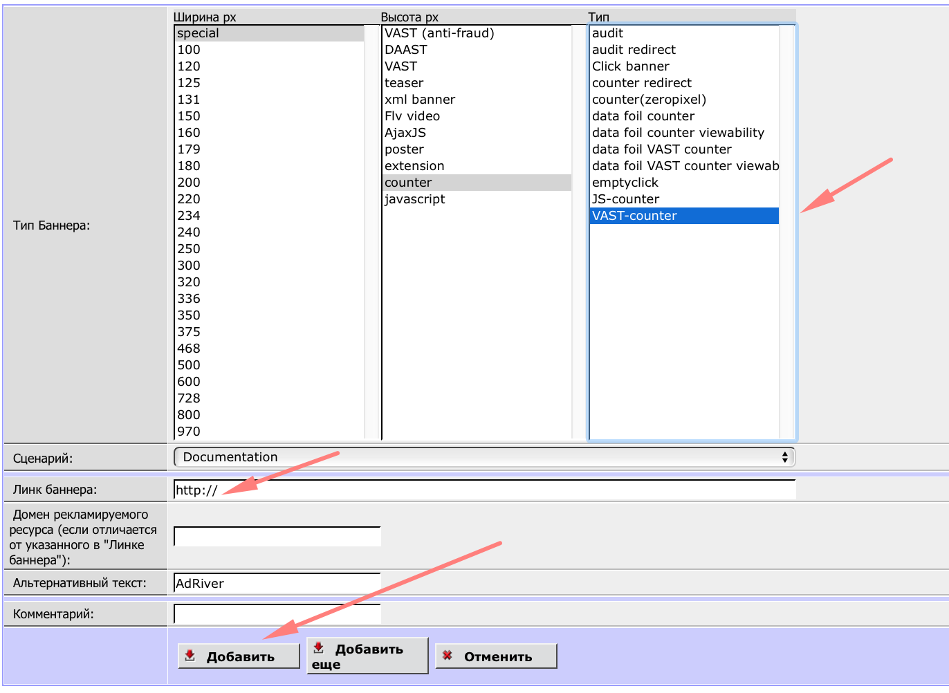Click the Домен рекламируемого ресурса input field
Screen dimensions: 949x693
(x=277, y=537)
